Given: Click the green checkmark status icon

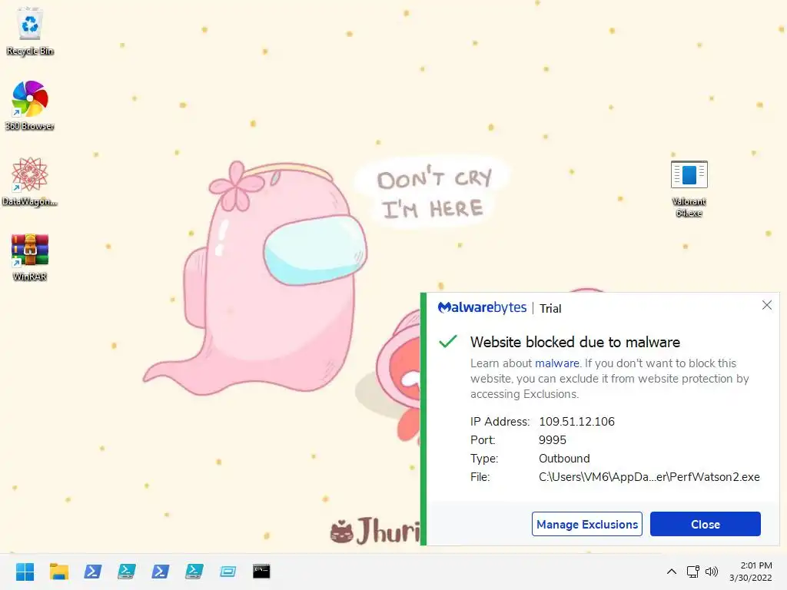Looking at the screenshot, I should click(448, 342).
